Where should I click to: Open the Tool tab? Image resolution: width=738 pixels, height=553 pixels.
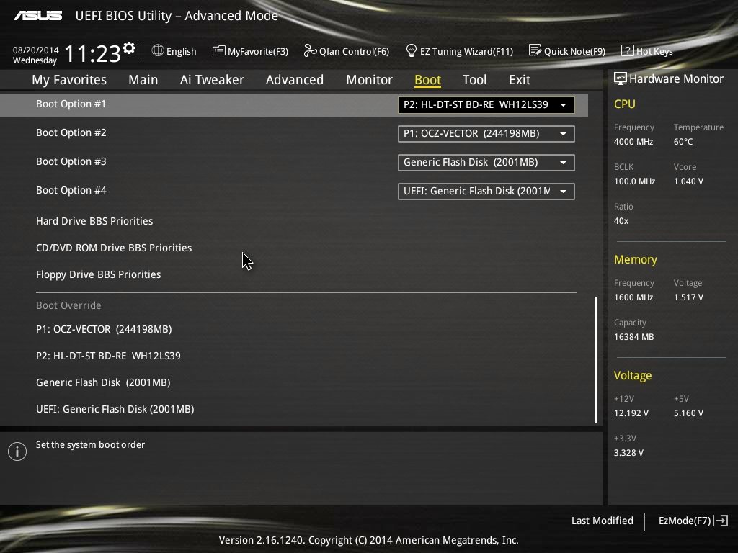pos(474,80)
